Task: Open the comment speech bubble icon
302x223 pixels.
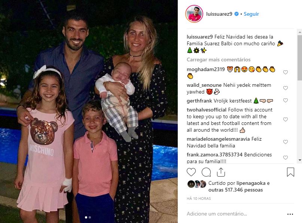Action: pos(206,172)
